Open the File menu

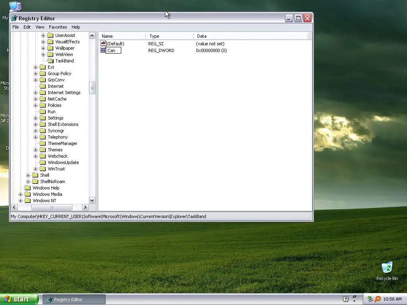16,27
